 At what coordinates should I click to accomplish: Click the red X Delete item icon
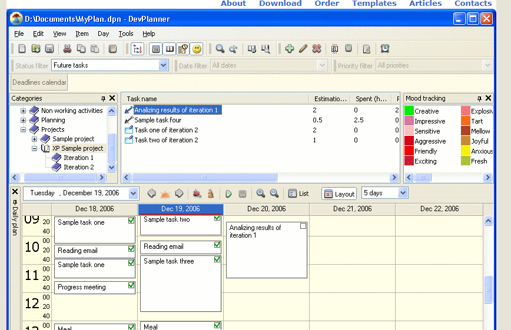click(317, 49)
